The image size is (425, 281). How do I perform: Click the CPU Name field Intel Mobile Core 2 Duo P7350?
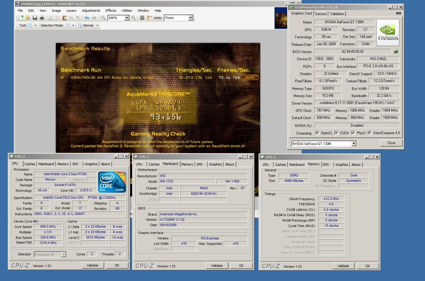[65, 174]
